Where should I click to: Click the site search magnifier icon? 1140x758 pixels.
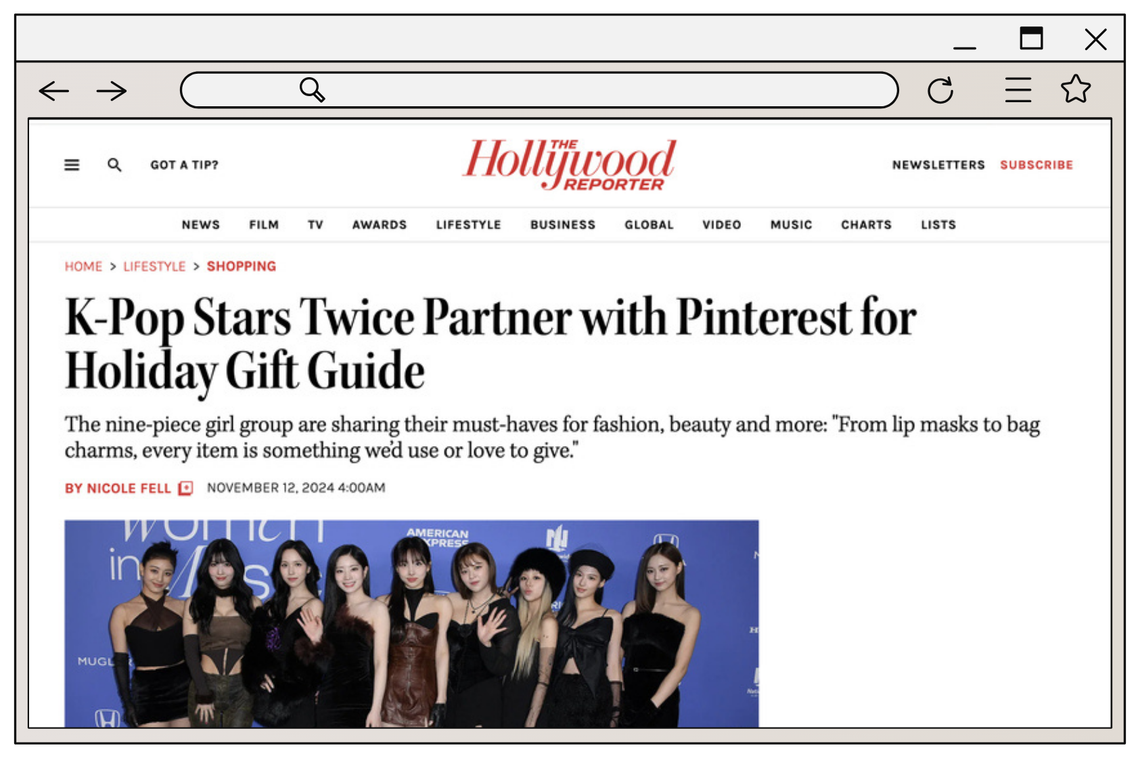point(115,164)
